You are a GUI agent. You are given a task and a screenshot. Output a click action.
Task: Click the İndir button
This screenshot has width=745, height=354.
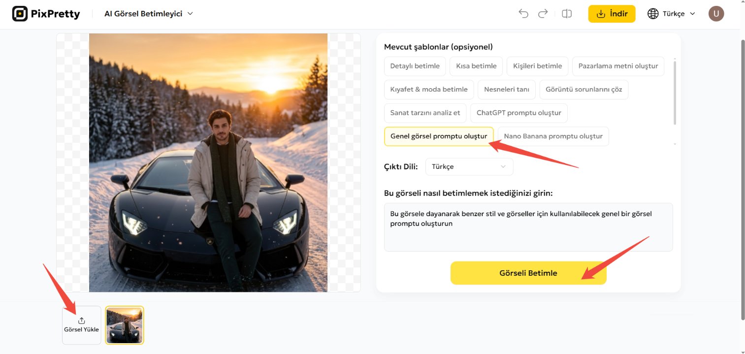coord(612,13)
